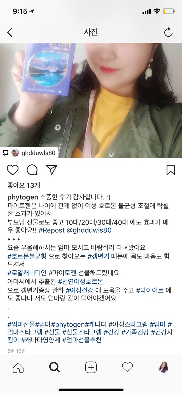This screenshot has width=182, height=395.
Task: Share post via paper plane icon
Action: (x=52, y=170)
